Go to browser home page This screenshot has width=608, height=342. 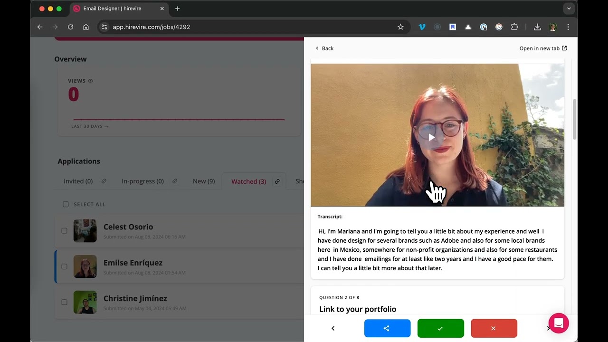point(86,27)
